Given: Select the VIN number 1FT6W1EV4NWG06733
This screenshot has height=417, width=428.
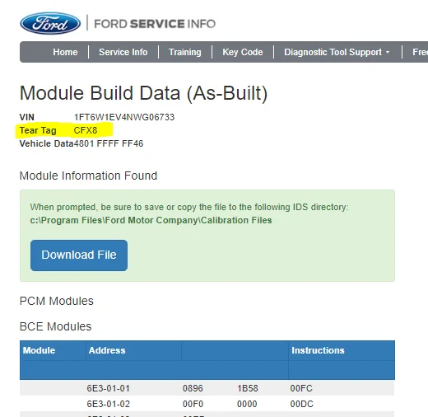Looking at the screenshot, I should 124,117.
